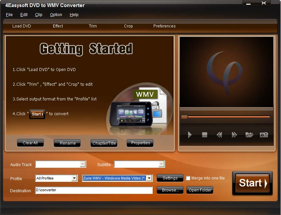The height and width of the screenshot is (215, 281).
Task: Open the Effect editing tool
Action: click(58, 26)
